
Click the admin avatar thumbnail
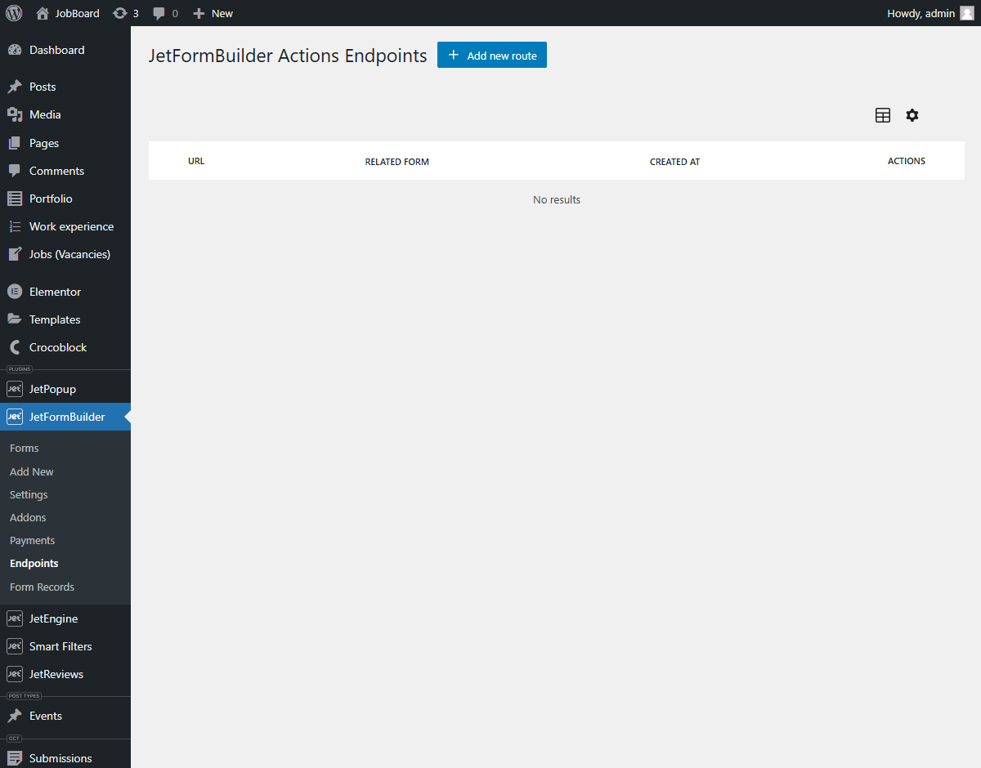tap(968, 13)
